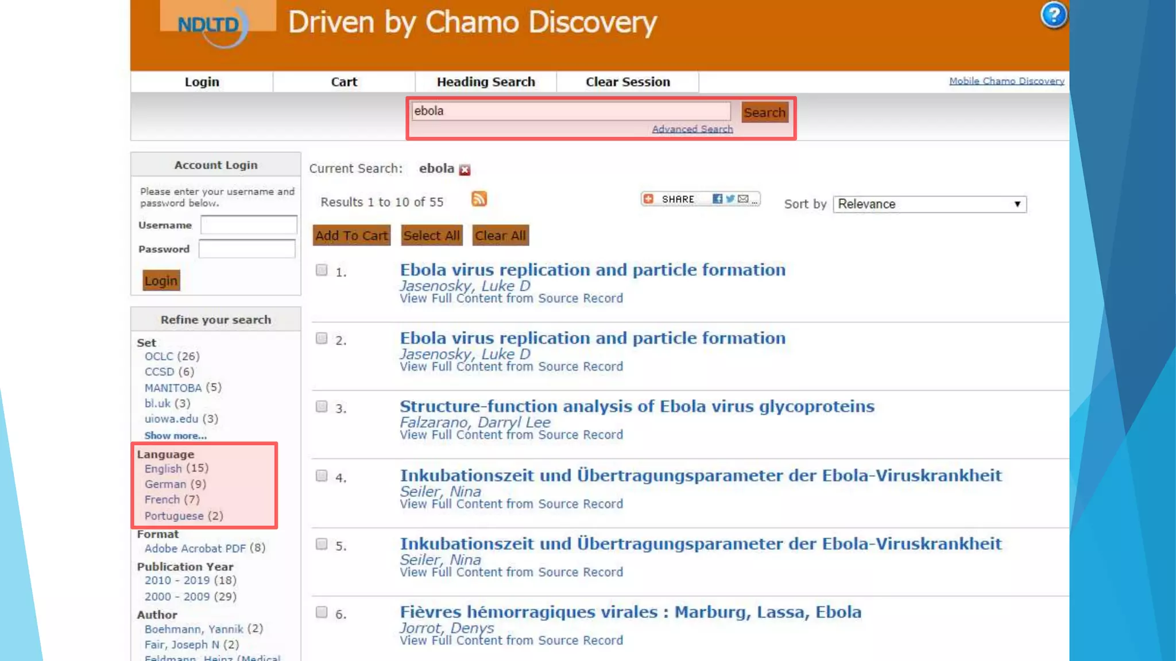1176x661 pixels.
Task: Click the Clear All button
Action: [x=500, y=235]
